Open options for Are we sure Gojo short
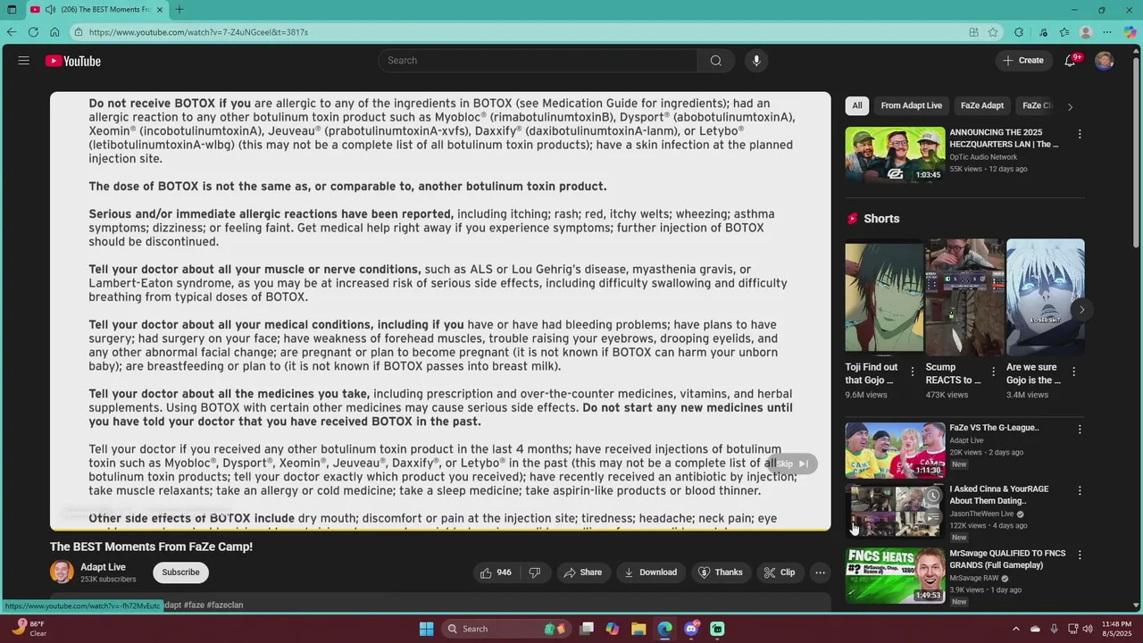The image size is (1143, 643). 1073,372
